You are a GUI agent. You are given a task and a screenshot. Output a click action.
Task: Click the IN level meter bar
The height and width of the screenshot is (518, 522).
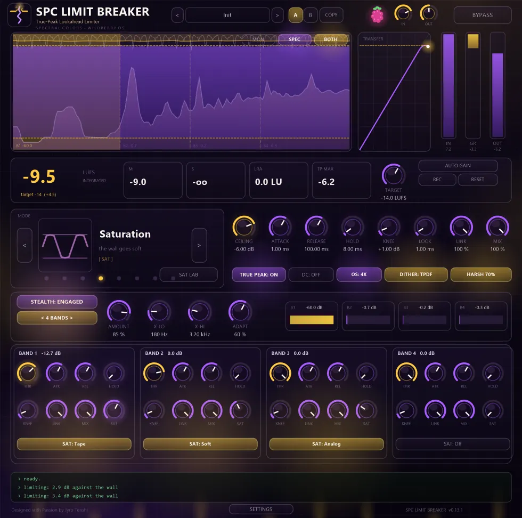[448, 85]
